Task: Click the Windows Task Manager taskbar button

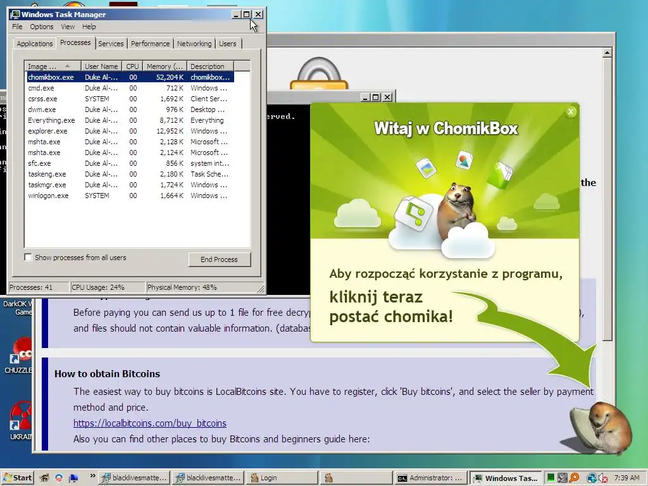Action: (x=506, y=478)
